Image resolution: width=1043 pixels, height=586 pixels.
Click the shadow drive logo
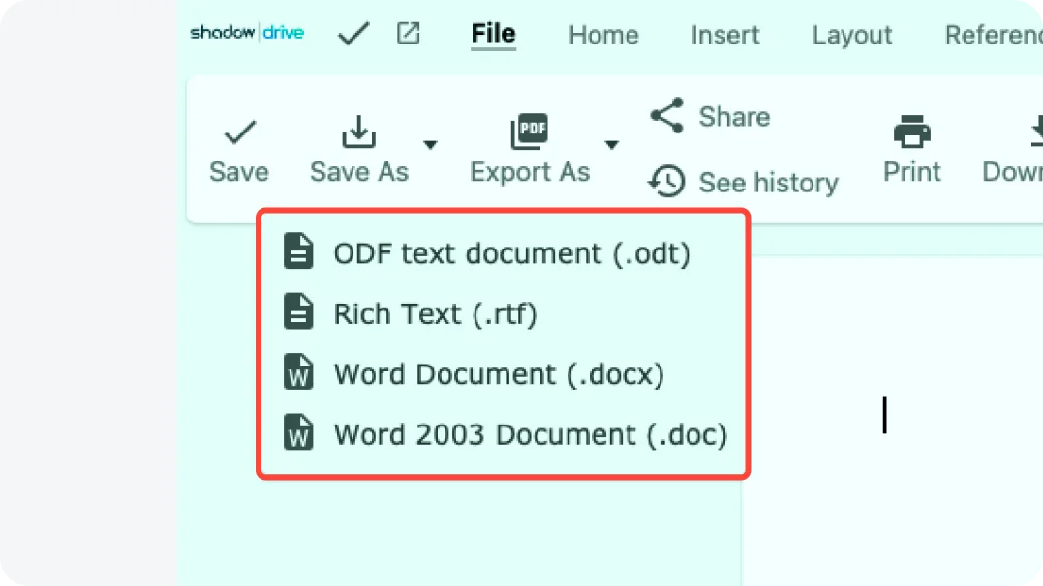click(247, 33)
